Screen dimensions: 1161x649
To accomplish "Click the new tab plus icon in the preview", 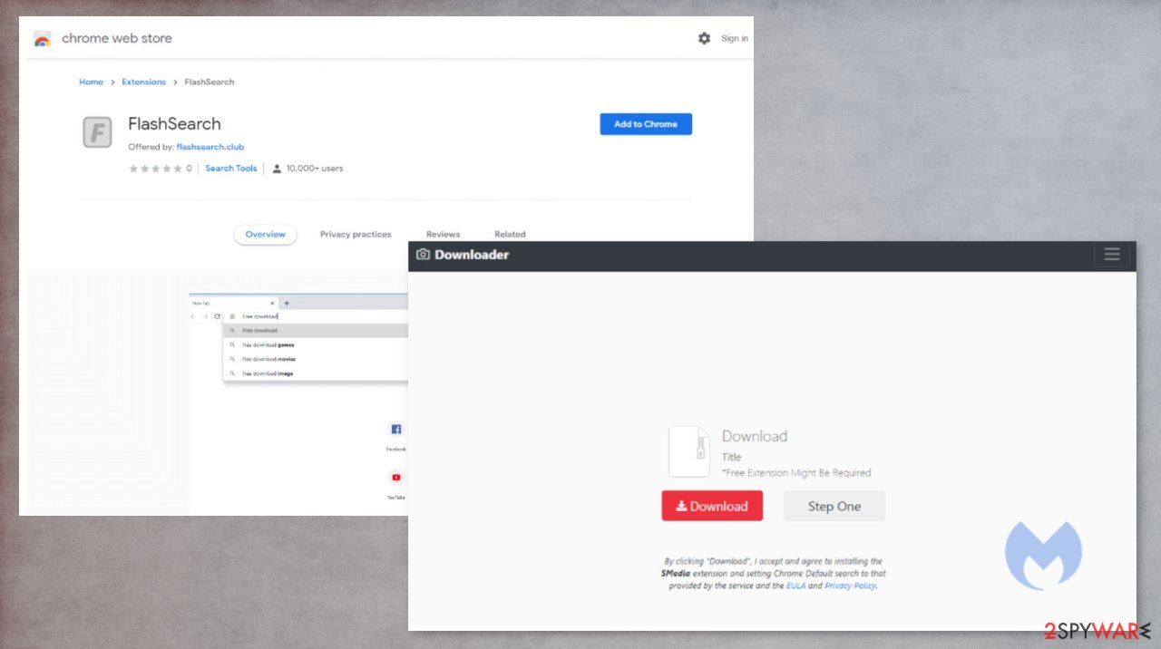I will (x=287, y=303).
